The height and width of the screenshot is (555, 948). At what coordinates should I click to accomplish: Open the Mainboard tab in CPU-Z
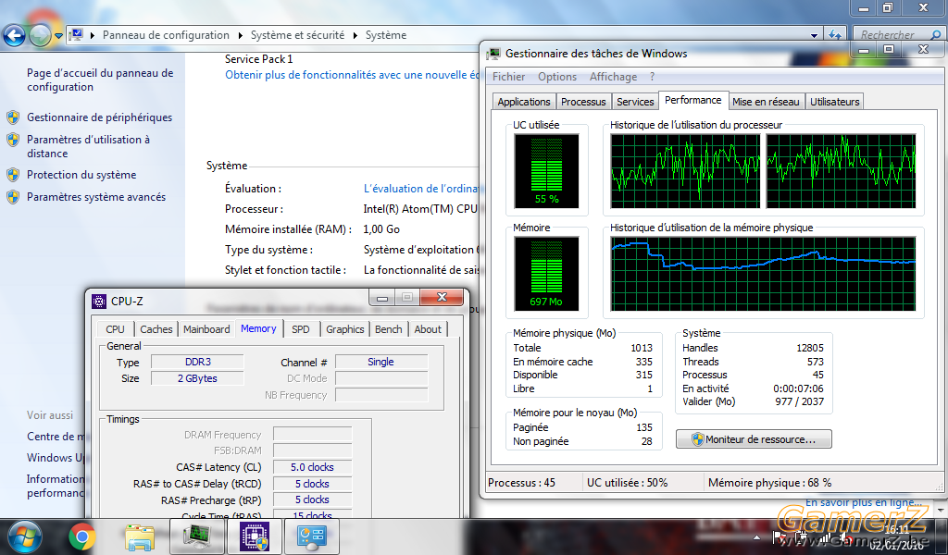tap(206, 329)
